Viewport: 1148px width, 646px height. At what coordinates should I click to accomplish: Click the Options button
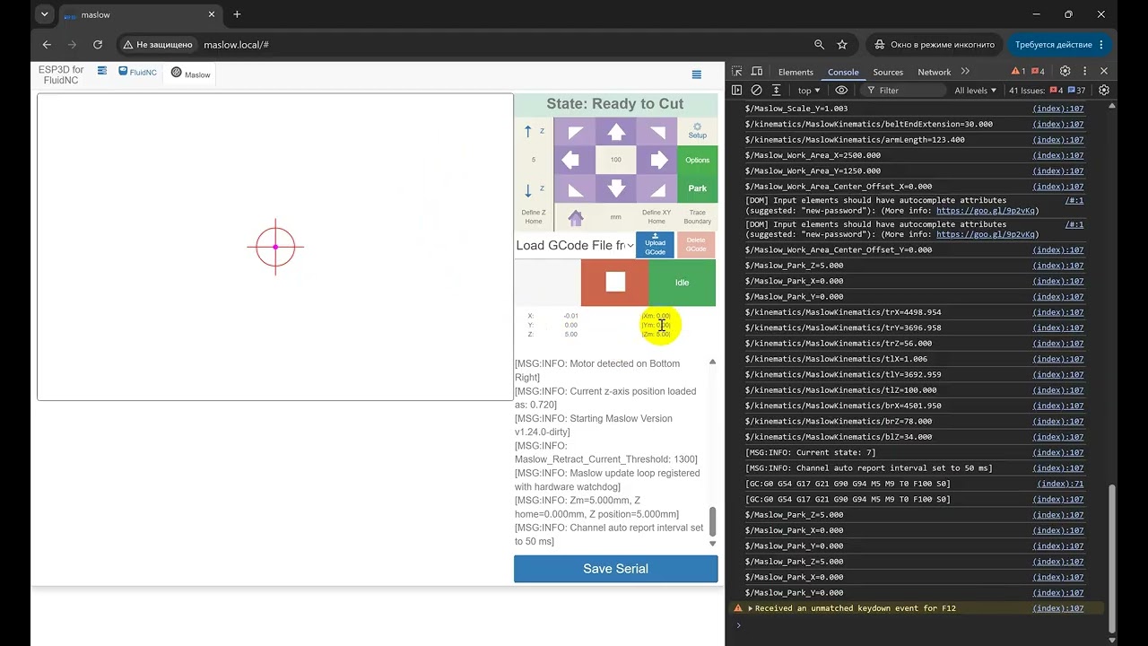[698, 160]
